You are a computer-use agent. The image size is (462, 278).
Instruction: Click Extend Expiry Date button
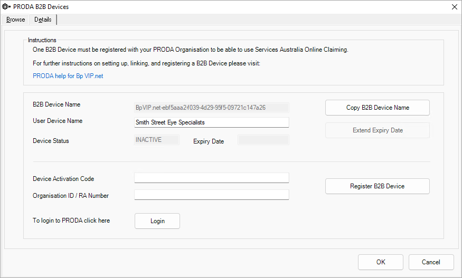tap(378, 130)
